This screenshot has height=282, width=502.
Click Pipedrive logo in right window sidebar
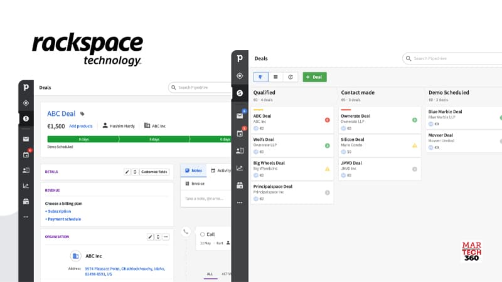(240, 58)
